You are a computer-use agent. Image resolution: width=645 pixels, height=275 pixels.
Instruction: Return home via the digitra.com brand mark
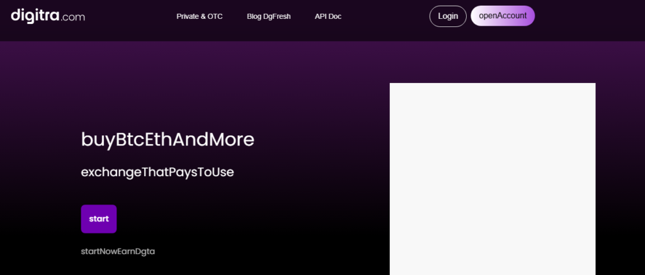[x=48, y=16]
